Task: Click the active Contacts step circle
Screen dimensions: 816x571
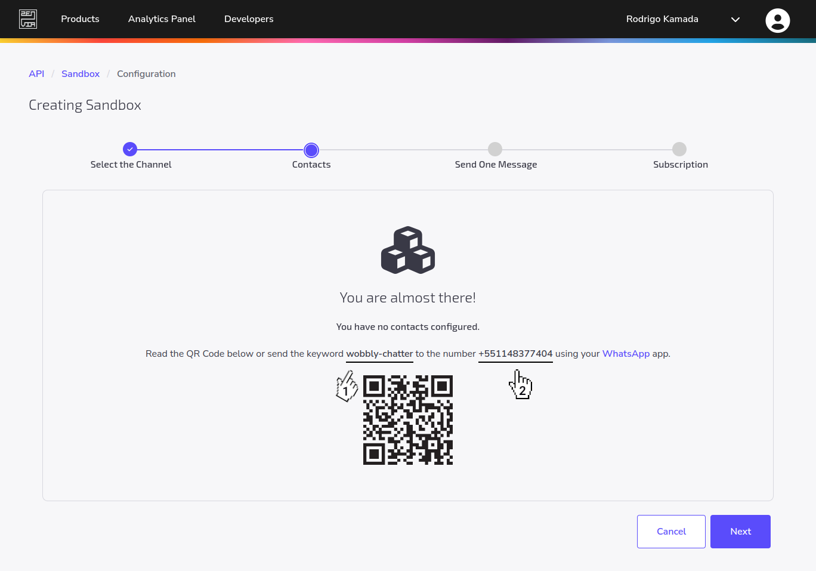Action: pos(311,150)
